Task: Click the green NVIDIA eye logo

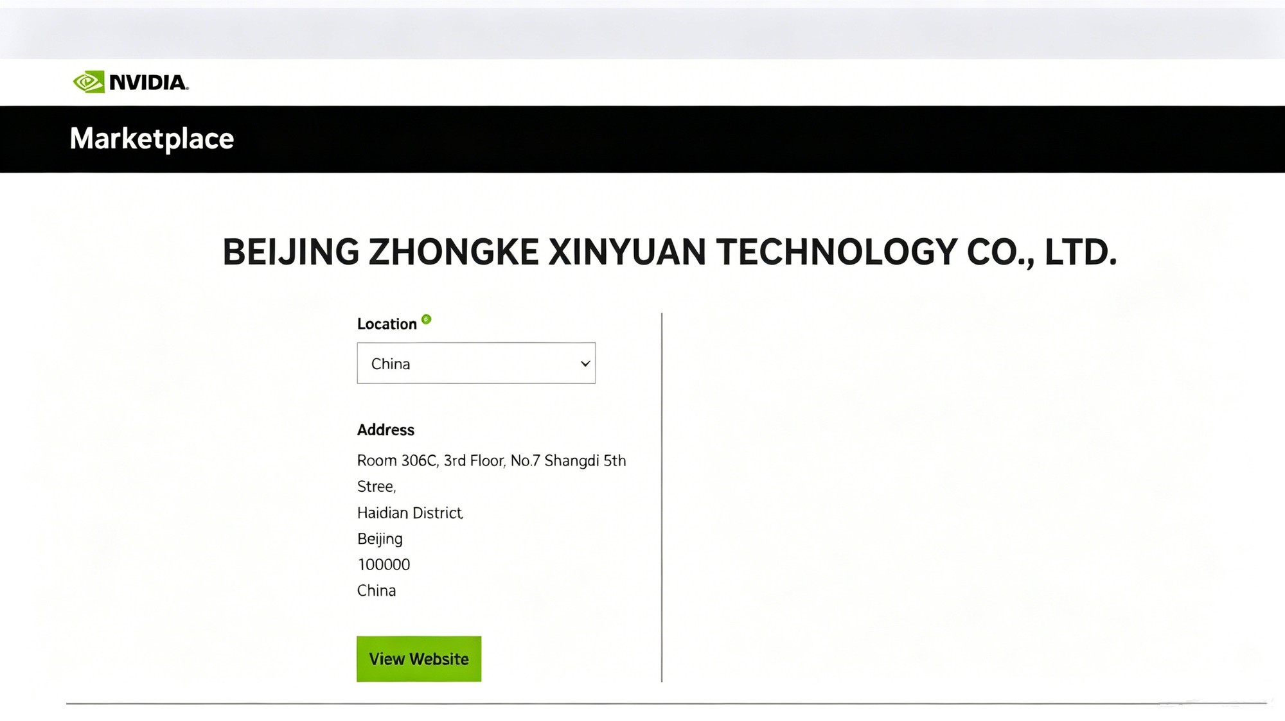Action: [89, 82]
